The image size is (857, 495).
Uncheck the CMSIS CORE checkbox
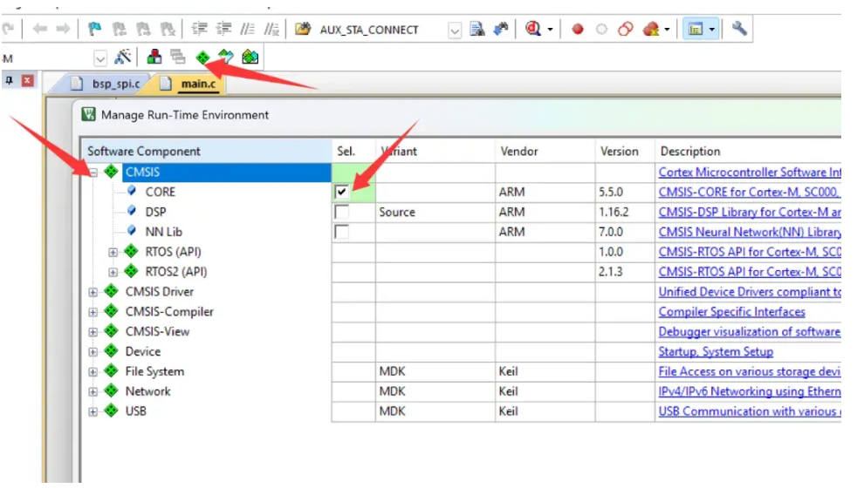(342, 192)
